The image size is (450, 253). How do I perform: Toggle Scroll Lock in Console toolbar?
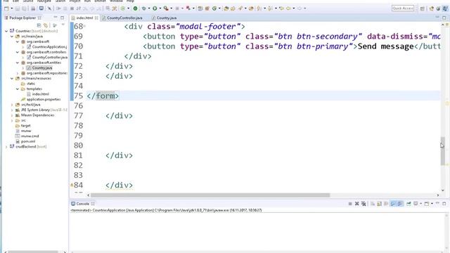click(x=380, y=204)
